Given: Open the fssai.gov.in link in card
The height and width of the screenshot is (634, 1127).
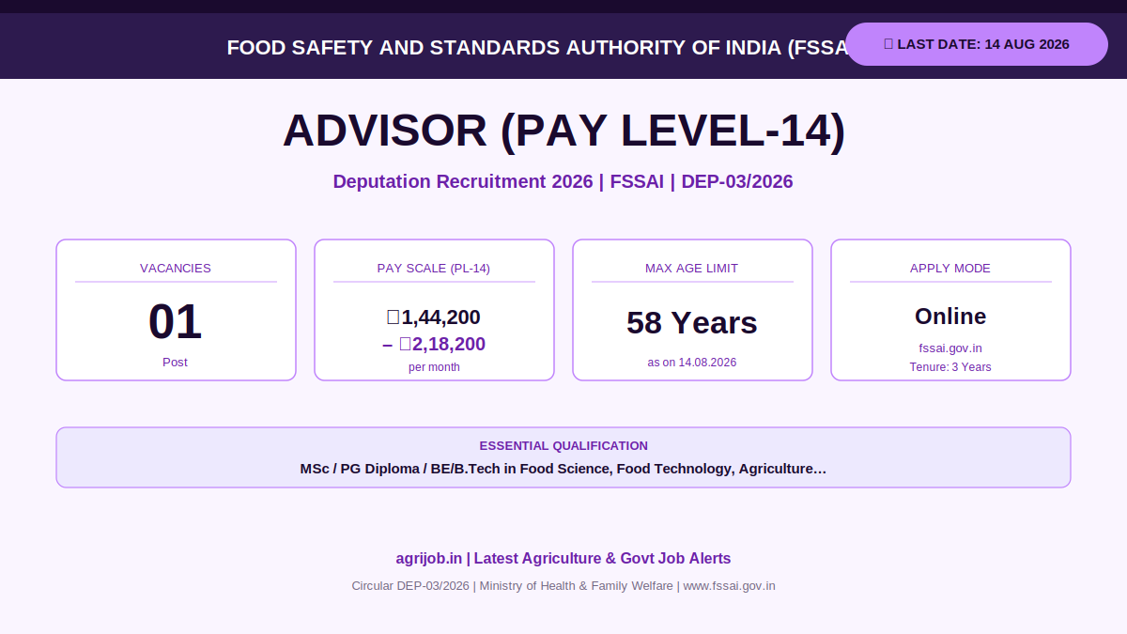Looking at the screenshot, I should (x=950, y=348).
